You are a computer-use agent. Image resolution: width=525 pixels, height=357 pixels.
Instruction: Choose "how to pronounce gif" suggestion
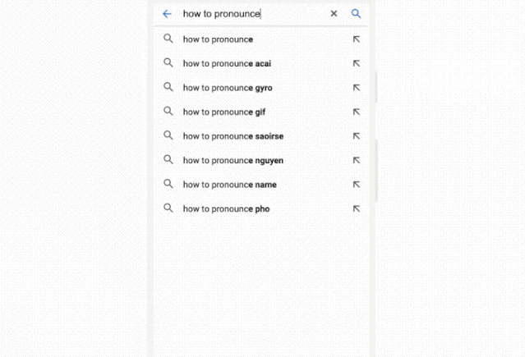point(224,112)
